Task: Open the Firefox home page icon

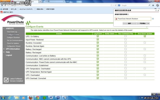Action: click(x=153, y=5)
